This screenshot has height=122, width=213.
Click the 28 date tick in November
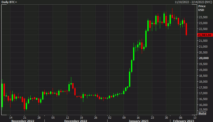click(39, 118)
